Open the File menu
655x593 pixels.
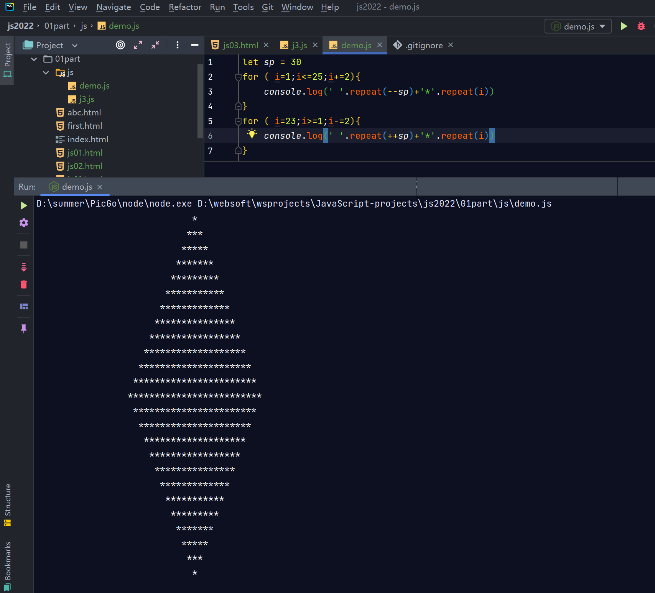pyautogui.click(x=30, y=7)
